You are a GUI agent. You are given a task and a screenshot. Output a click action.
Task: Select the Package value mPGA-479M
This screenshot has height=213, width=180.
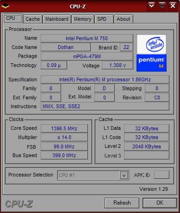(87, 56)
